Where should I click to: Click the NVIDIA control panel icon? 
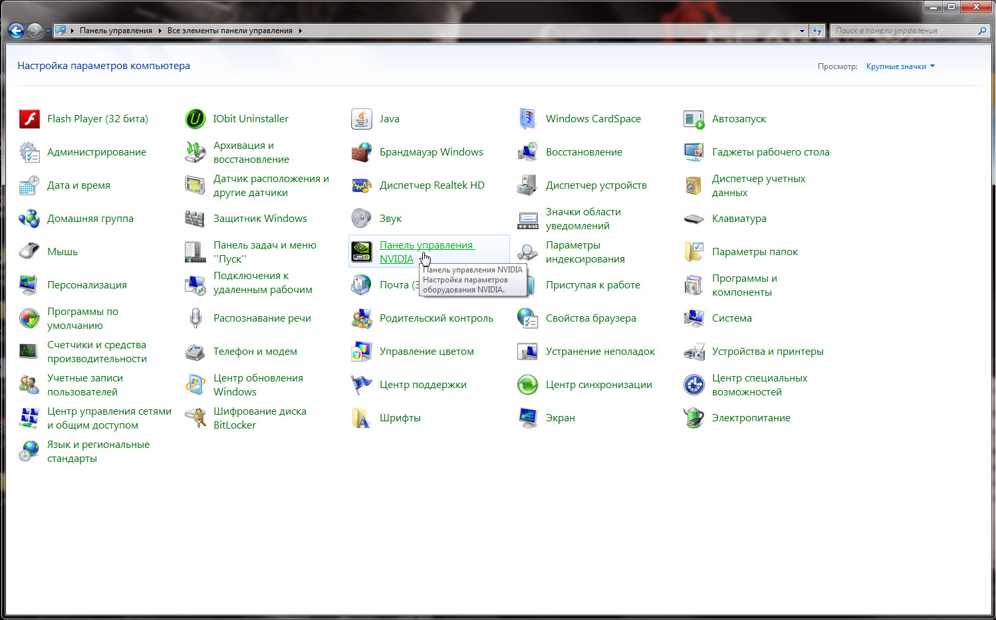point(362,252)
